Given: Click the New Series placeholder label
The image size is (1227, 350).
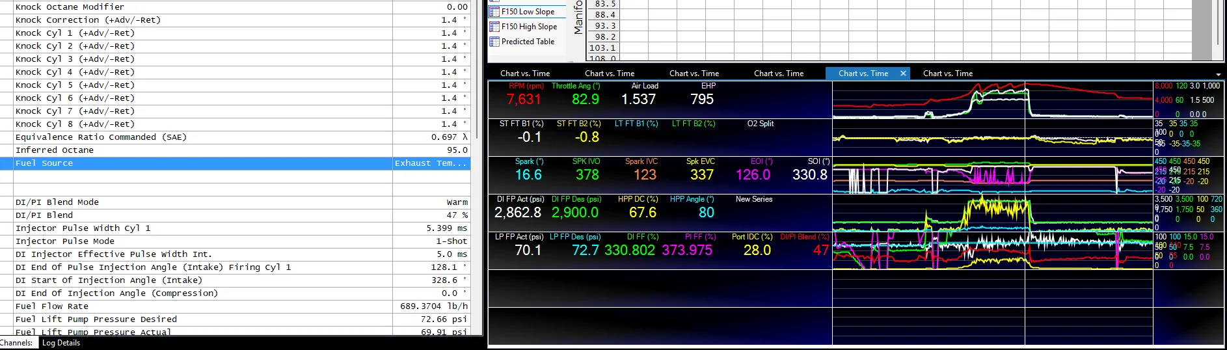Looking at the screenshot, I should click(754, 199).
